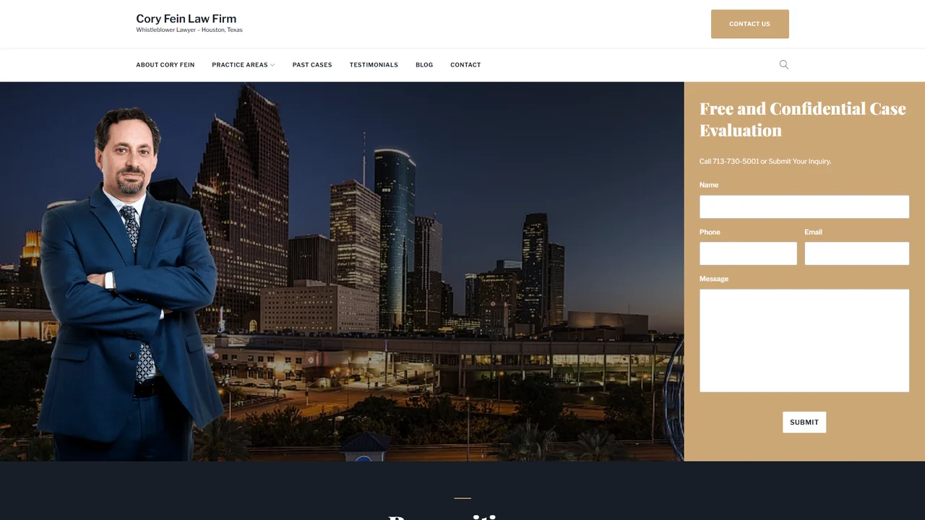This screenshot has width=925, height=520.
Task: Expand the Practice Areas dropdown menu
Action: tap(244, 65)
